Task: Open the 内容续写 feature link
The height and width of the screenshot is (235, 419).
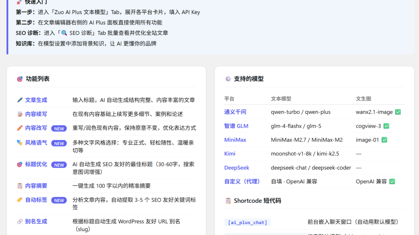Action: pyautogui.click(x=36, y=114)
